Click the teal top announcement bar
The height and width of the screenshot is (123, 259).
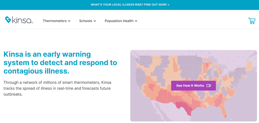tap(129, 5)
